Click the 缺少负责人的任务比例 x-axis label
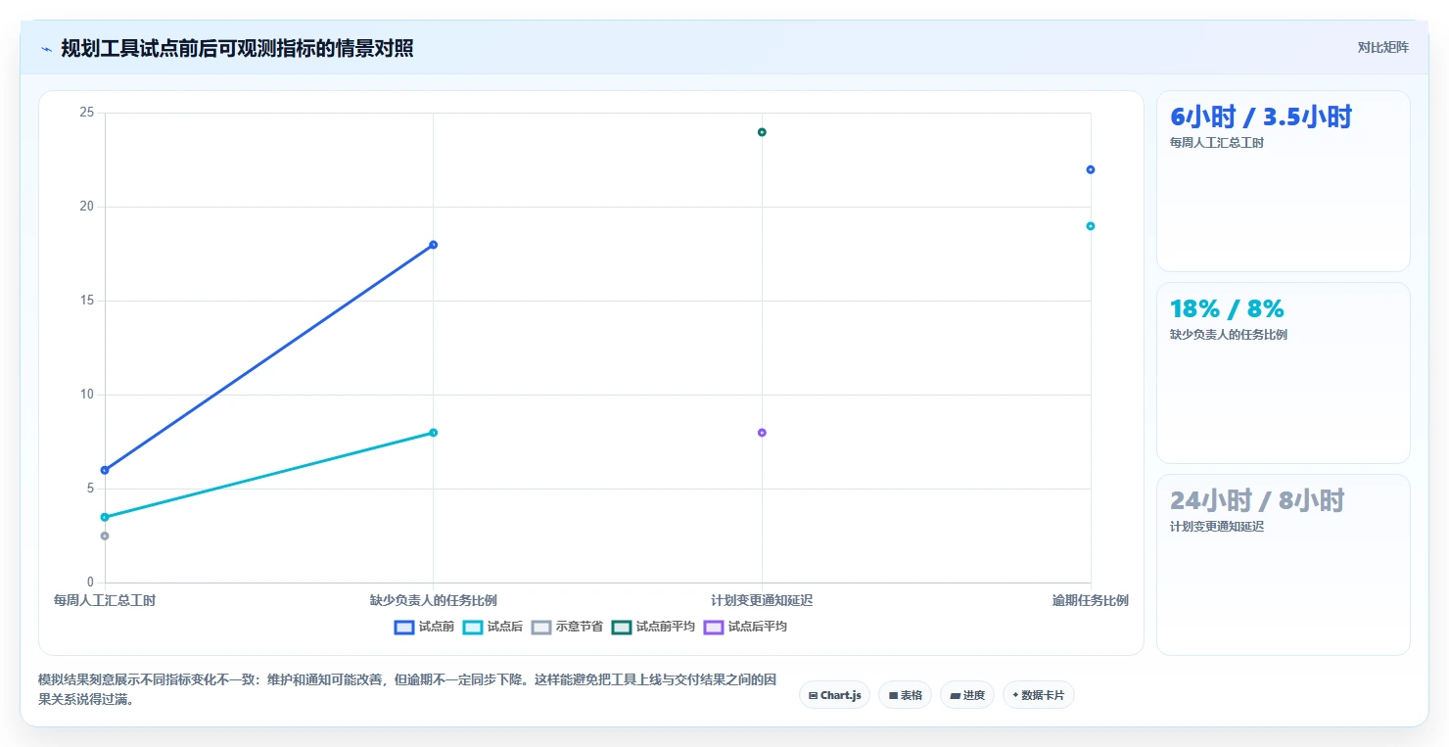The image size is (1449, 747). pos(433,600)
